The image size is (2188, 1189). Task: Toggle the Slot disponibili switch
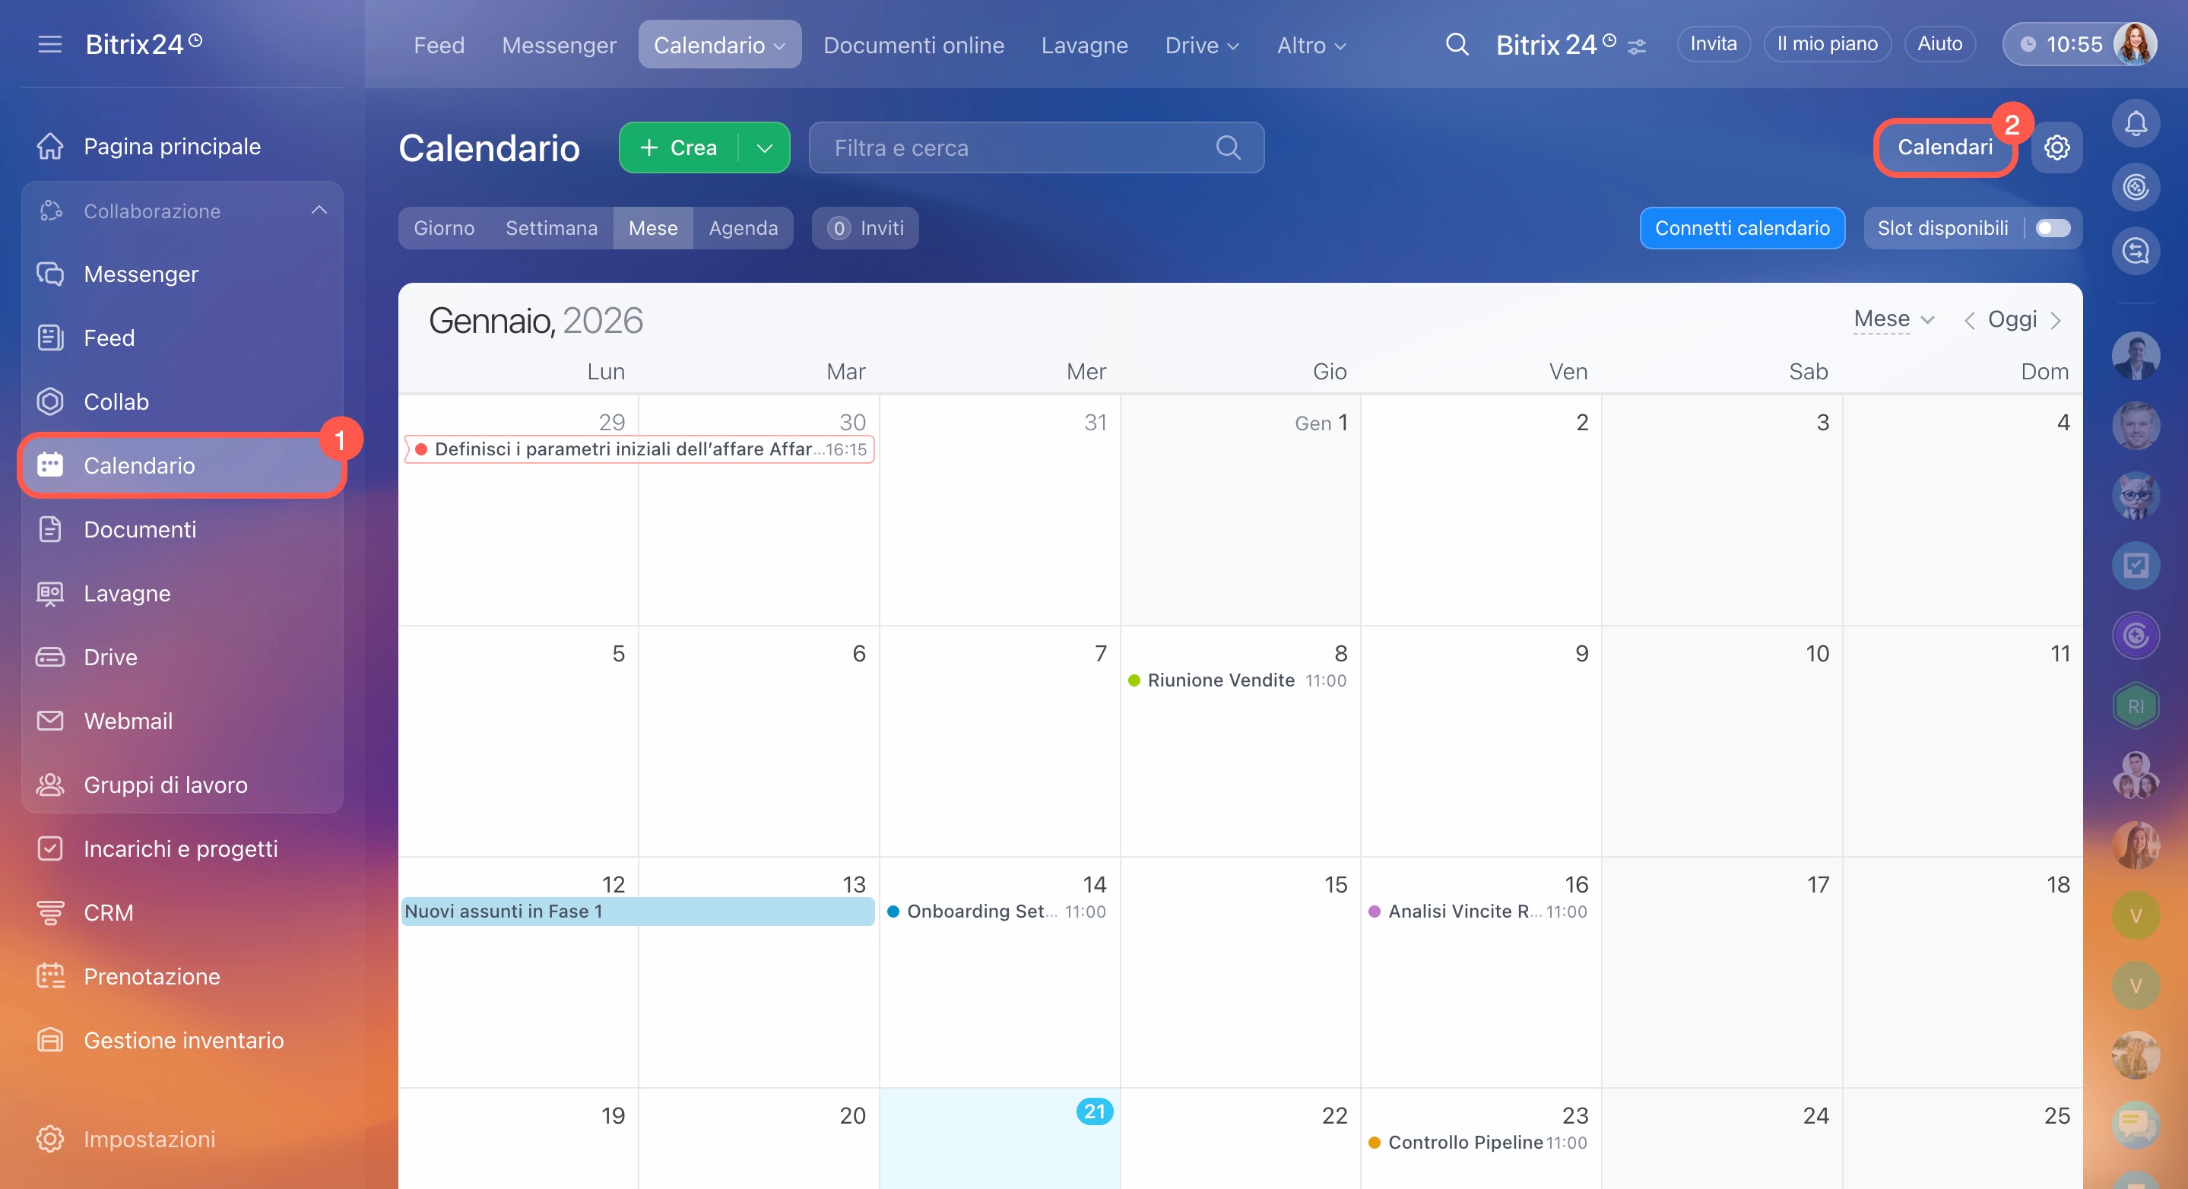tap(2052, 229)
